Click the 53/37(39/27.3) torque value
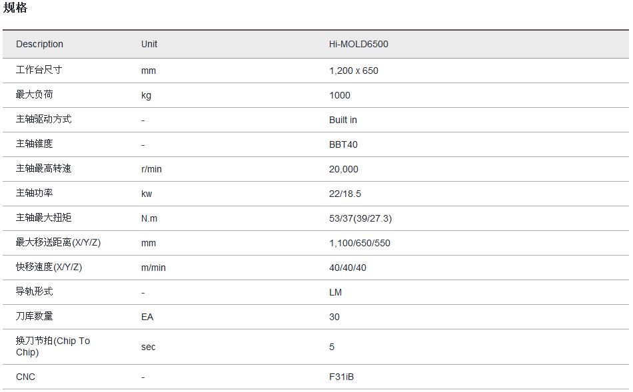Image resolution: width=633 pixels, height=392 pixels. pyautogui.click(x=360, y=218)
